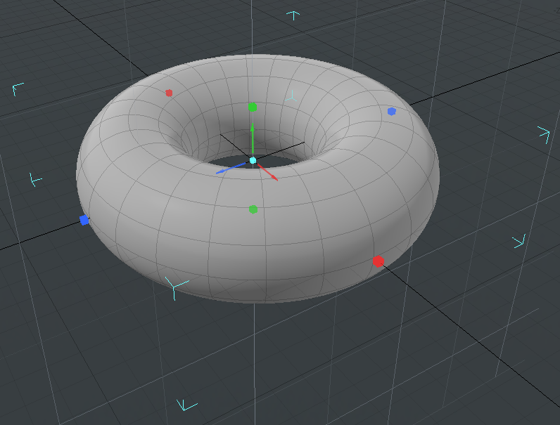
Task: Click the small red handle on upper-left torus
Action: tap(169, 93)
